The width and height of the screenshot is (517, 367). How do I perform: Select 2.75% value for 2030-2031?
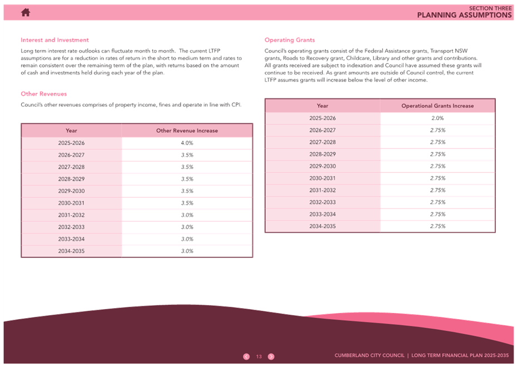pyautogui.click(x=438, y=178)
